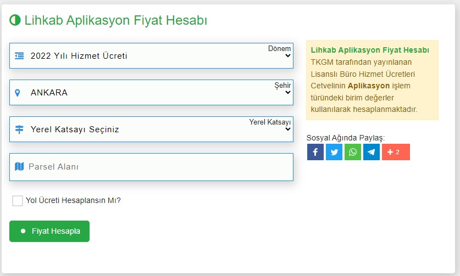Click bold Aplikasyon word in info box
460x276 pixels.
369,86
